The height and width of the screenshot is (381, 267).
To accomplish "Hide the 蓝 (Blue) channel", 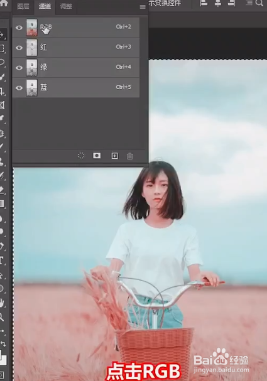I will click(x=19, y=88).
